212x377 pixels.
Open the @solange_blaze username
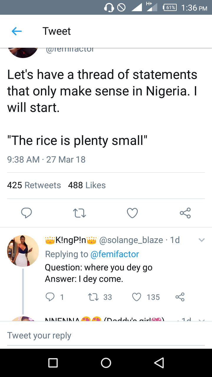pos(131,240)
